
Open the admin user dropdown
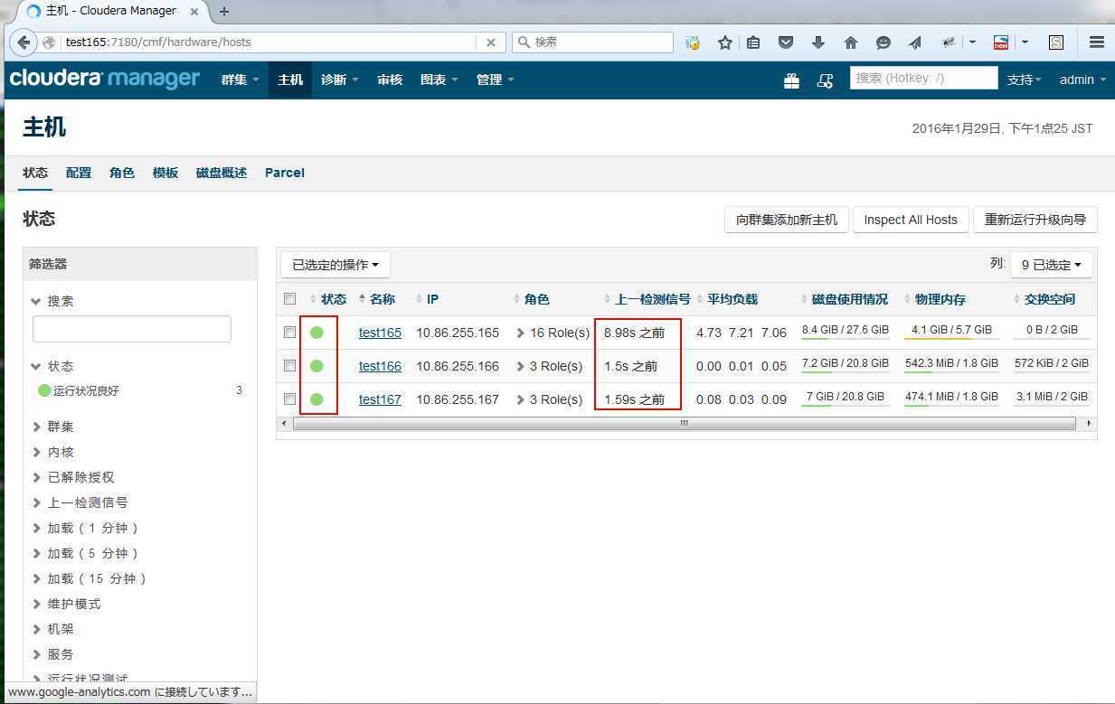click(1082, 80)
